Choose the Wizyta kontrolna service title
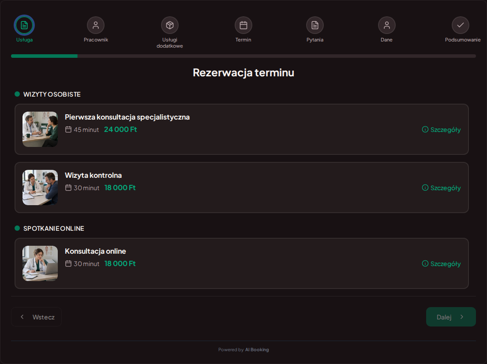Screen dimensions: 487x364 point(93,175)
